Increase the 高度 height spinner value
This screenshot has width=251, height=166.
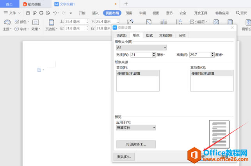[x=213, y=53]
